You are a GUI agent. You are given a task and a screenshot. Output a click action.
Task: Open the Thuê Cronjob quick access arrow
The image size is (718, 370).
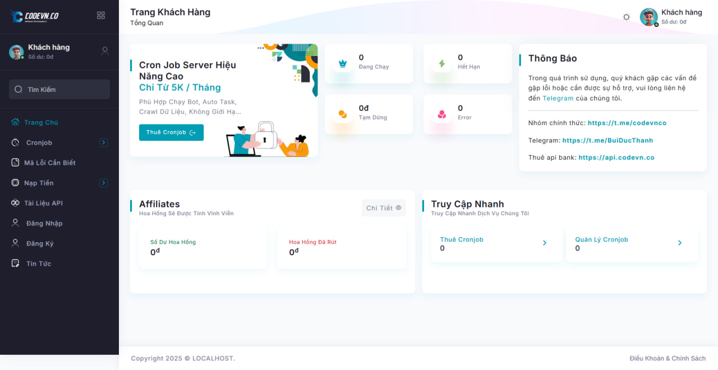544,243
